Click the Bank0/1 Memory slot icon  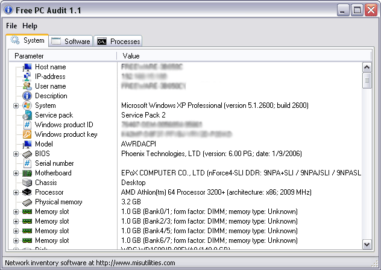[27, 212]
